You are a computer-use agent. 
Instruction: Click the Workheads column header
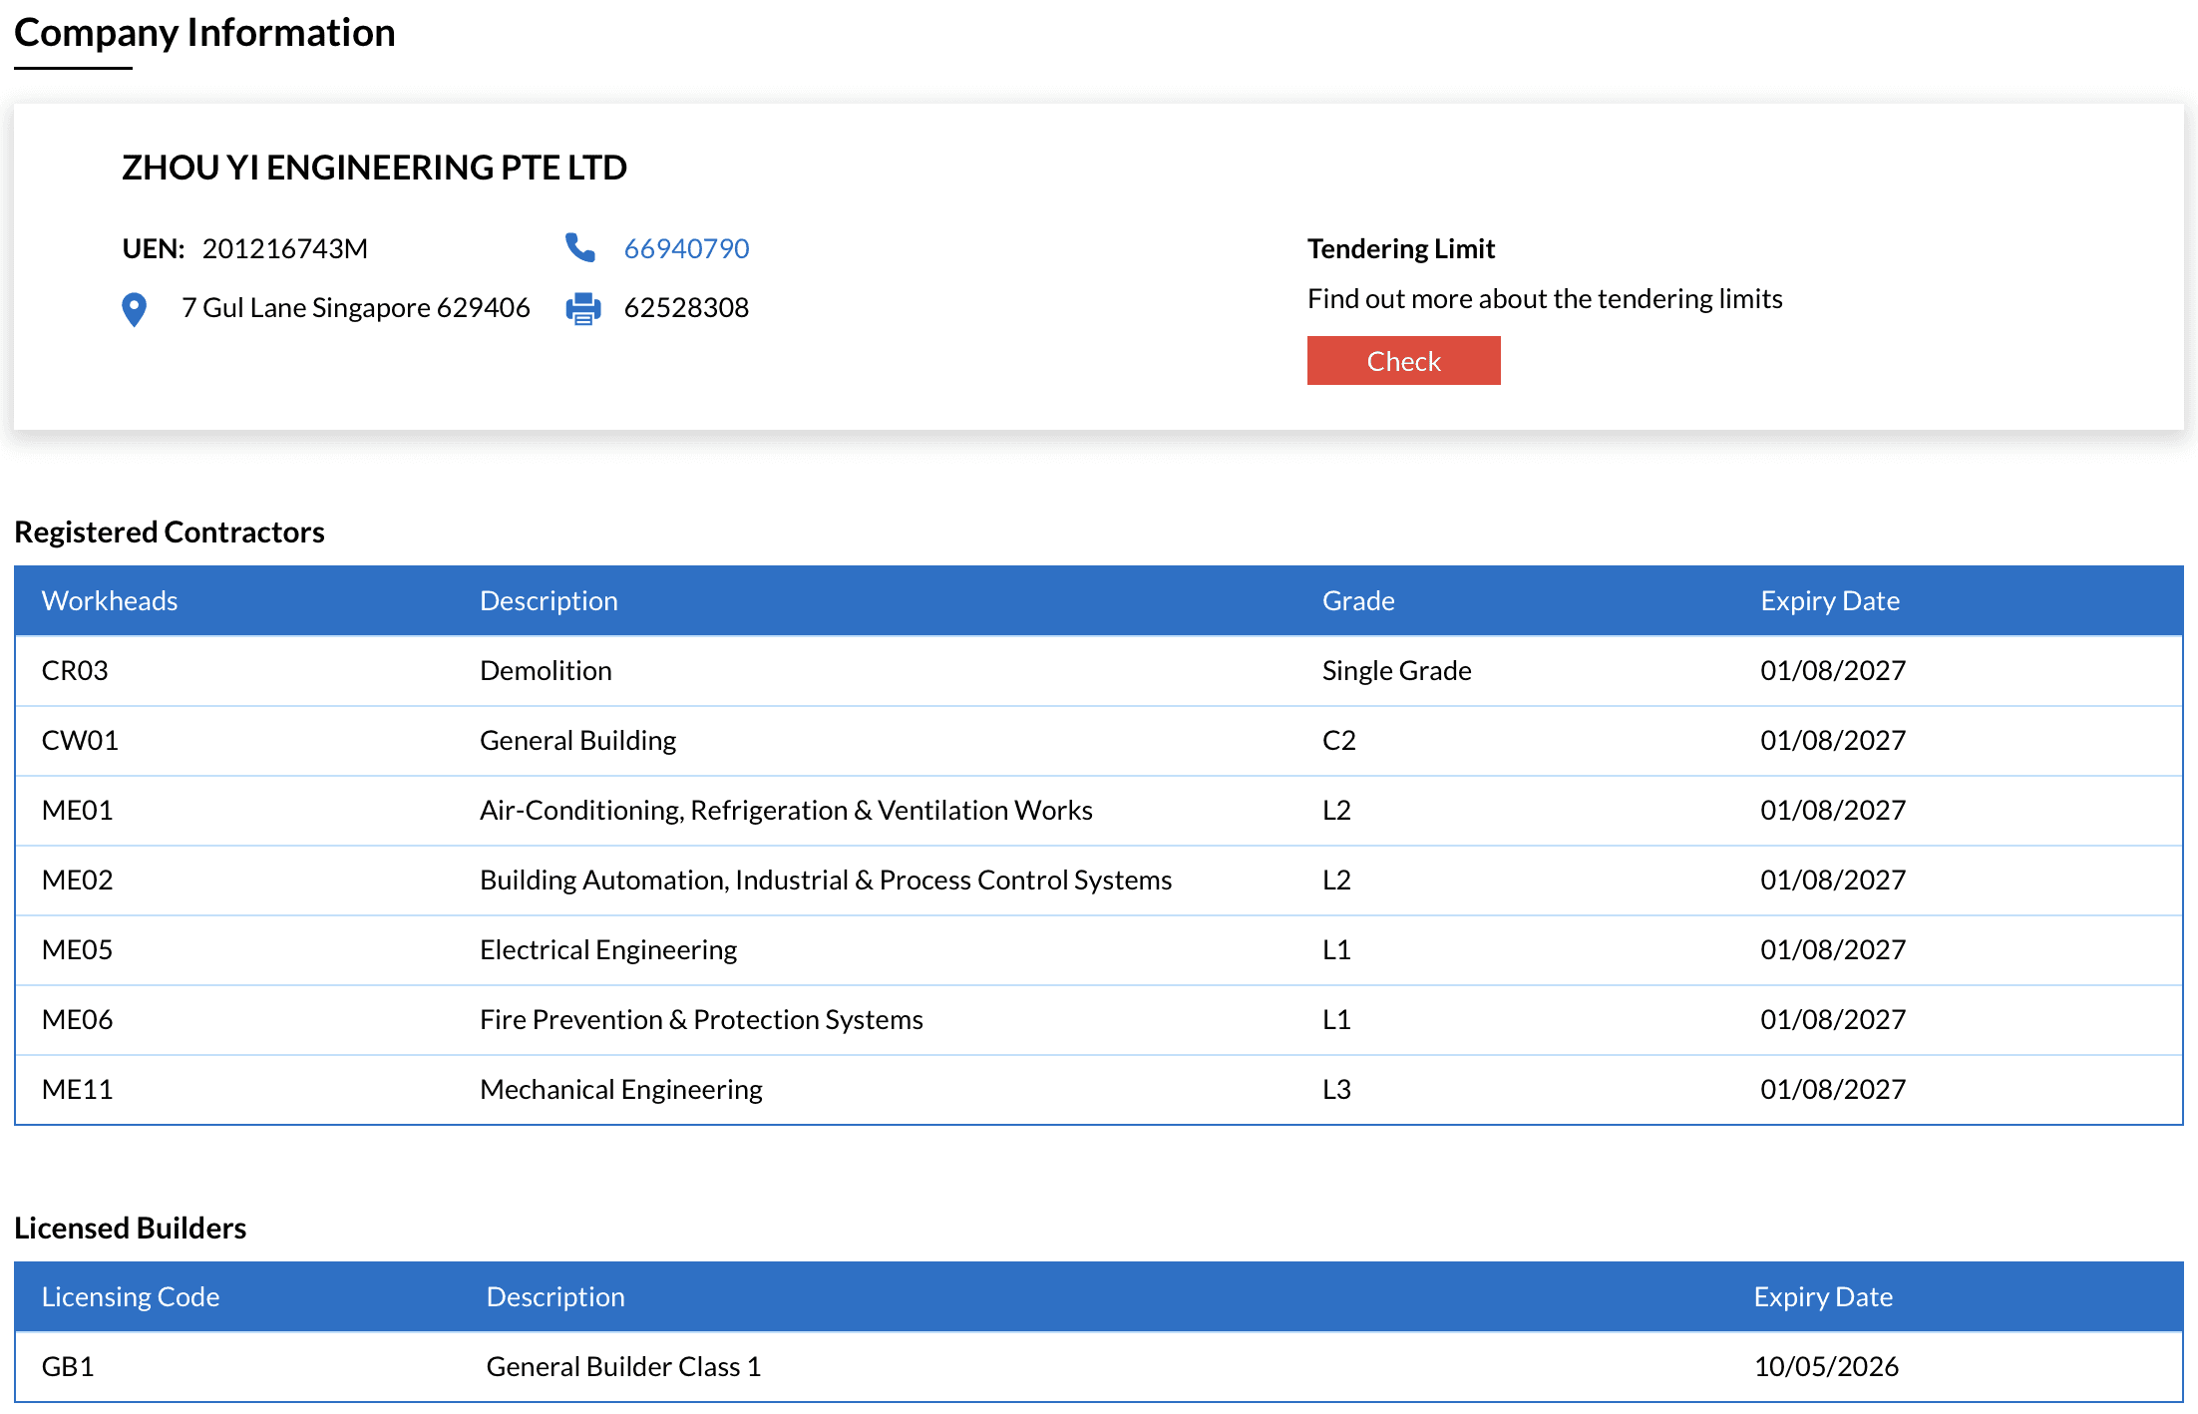coord(110,600)
